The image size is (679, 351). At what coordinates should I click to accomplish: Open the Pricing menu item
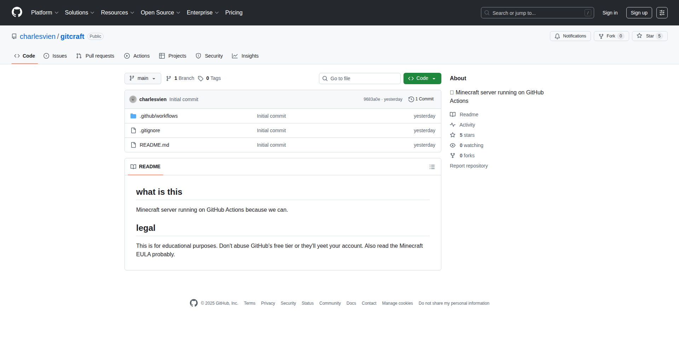tap(233, 12)
